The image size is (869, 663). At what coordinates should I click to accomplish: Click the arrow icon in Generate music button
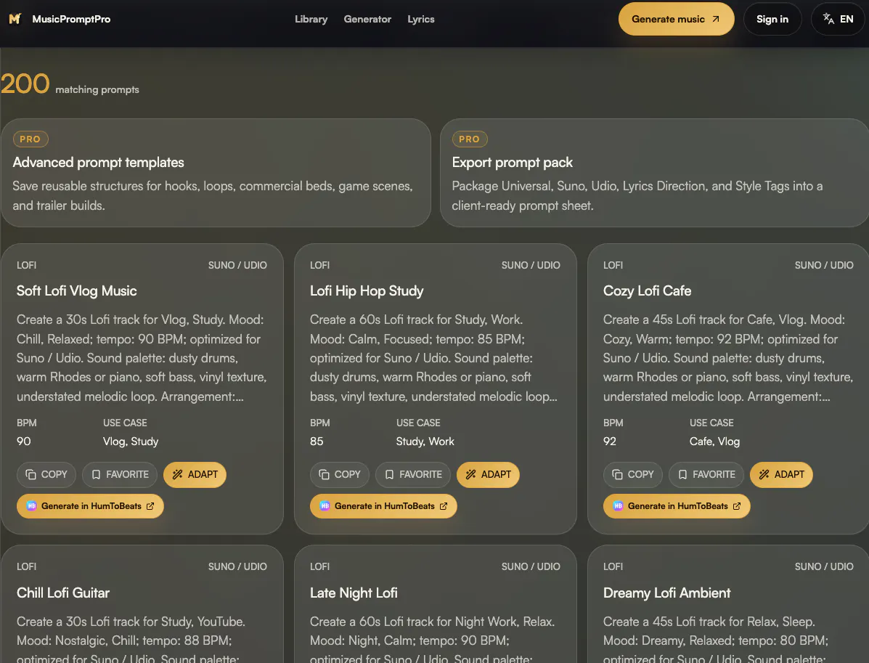pos(716,19)
